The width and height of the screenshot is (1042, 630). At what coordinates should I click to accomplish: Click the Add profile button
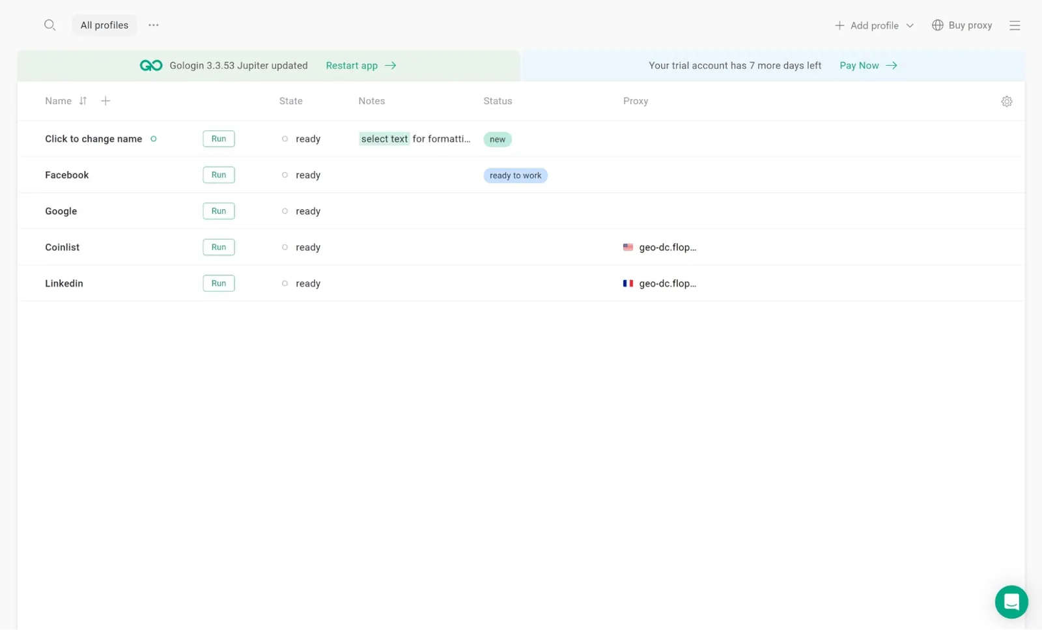coord(867,25)
